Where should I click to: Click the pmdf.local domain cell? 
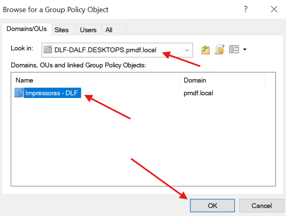pyautogui.click(x=198, y=93)
